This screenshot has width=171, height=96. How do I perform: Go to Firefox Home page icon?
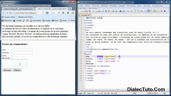[68, 13]
